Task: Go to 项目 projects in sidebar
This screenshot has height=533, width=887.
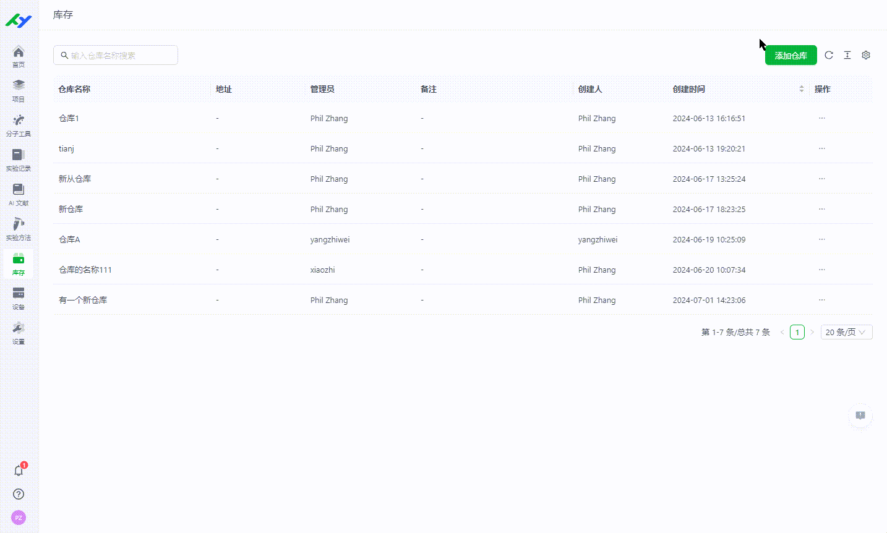Action: click(x=19, y=90)
